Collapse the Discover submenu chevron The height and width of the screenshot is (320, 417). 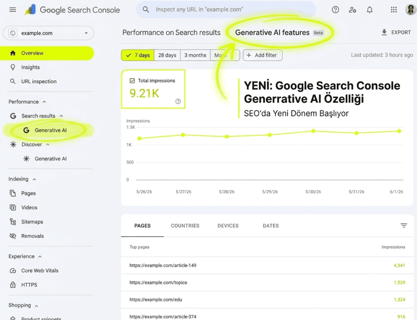pyautogui.click(x=48, y=144)
